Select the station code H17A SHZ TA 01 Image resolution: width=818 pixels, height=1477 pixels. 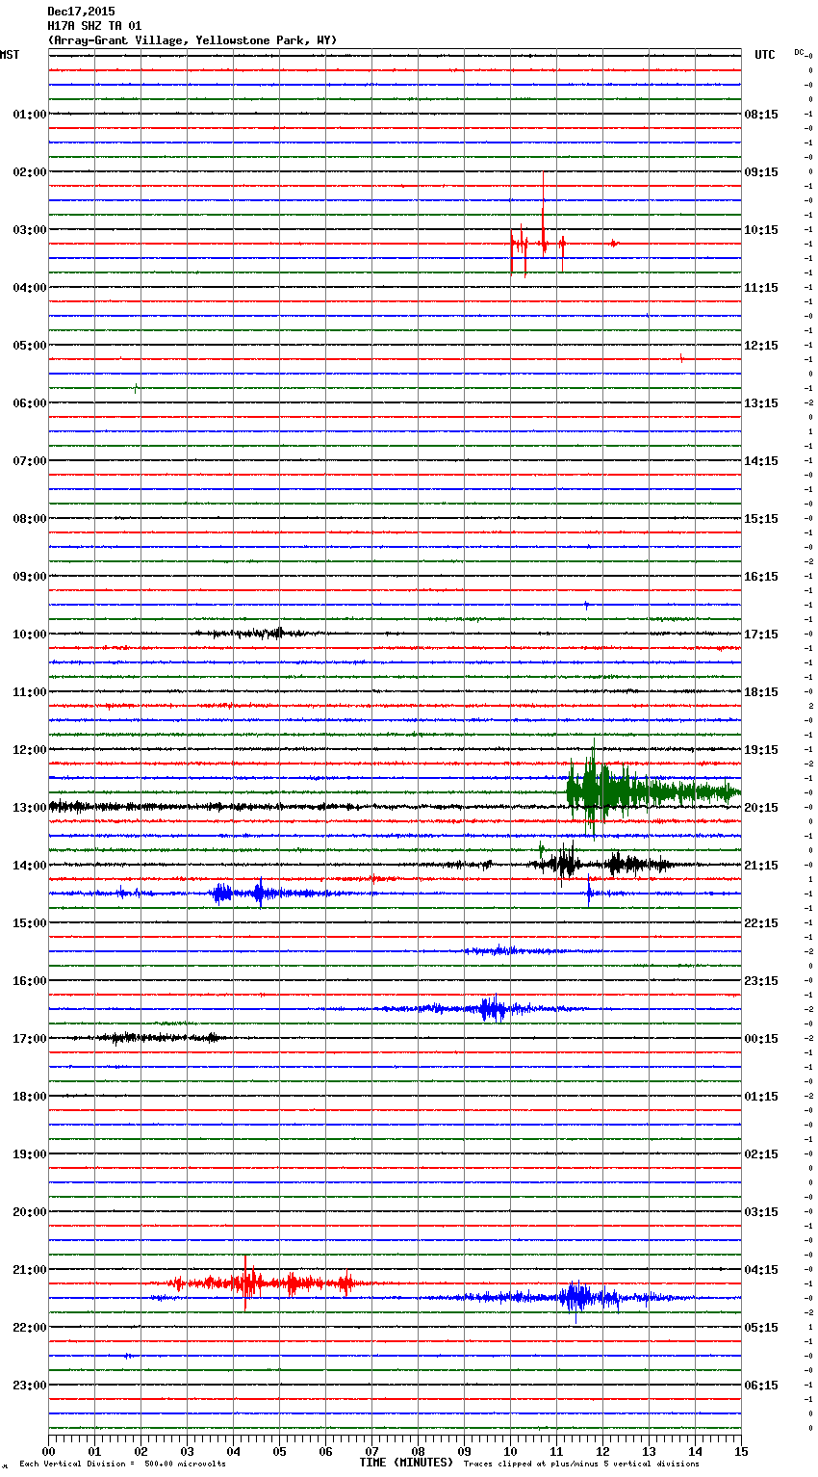94,26
